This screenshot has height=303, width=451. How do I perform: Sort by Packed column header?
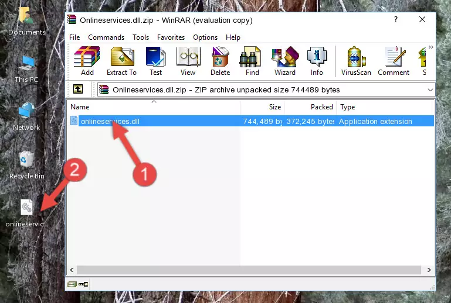click(310, 107)
